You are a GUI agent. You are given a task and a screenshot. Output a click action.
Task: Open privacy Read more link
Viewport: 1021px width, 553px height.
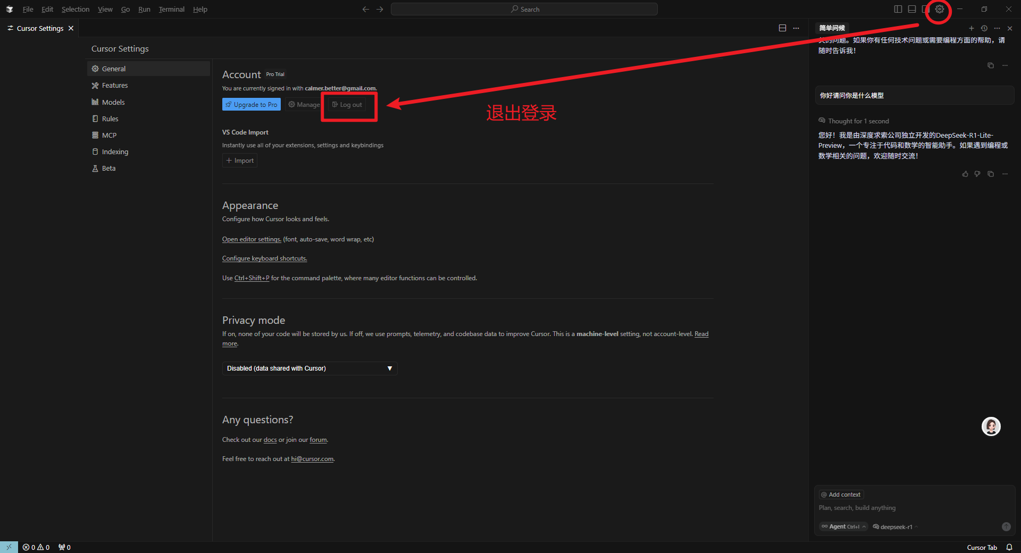click(x=701, y=334)
